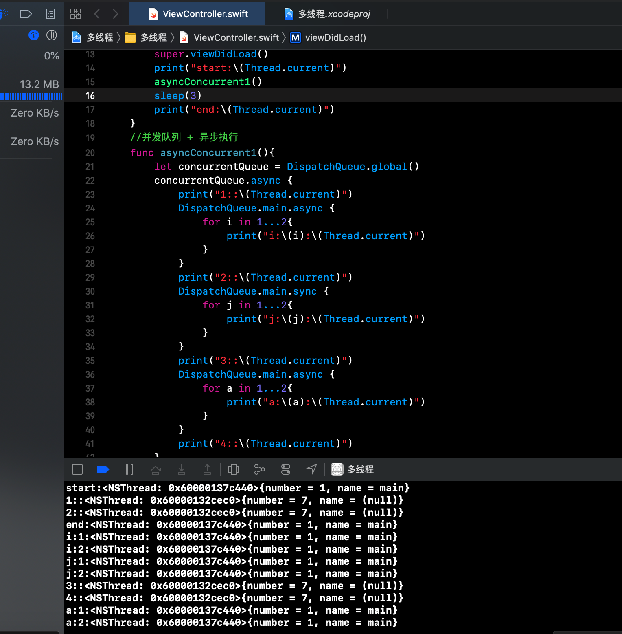Open Debug View Hierarchy
The height and width of the screenshot is (634, 622).
(x=234, y=469)
